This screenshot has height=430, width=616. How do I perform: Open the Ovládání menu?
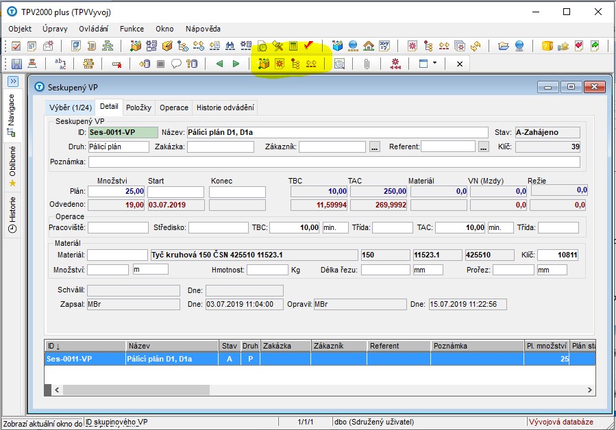(93, 29)
